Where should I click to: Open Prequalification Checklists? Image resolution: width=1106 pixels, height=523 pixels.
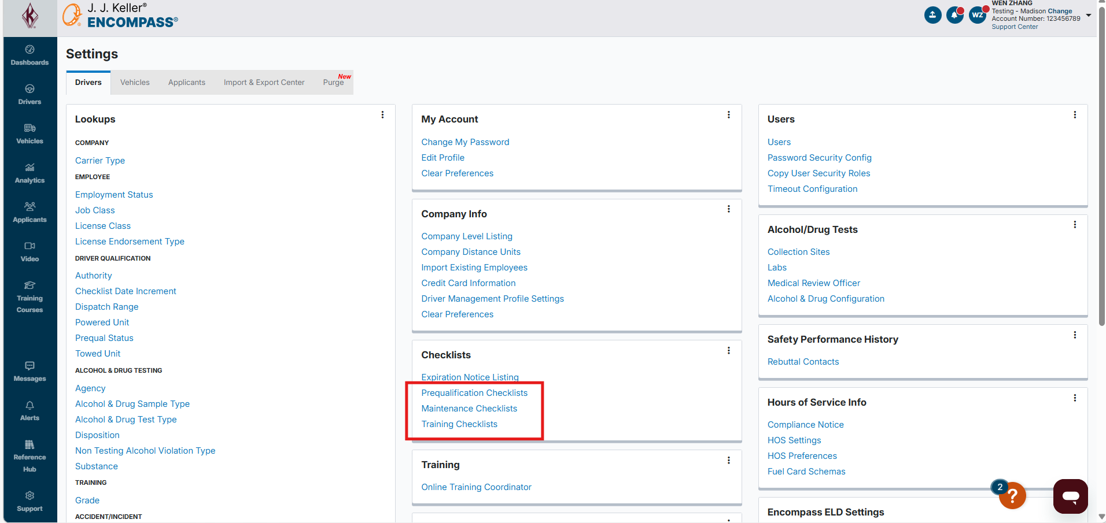pyautogui.click(x=474, y=393)
